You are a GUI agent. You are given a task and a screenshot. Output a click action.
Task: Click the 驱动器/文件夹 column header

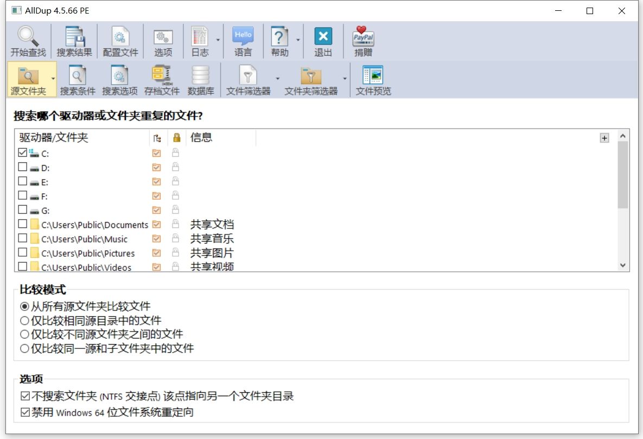tap(82, 137)
